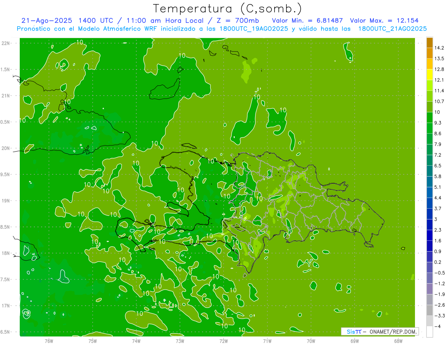Click the '76W' longitude axis label

pos(49,341)
